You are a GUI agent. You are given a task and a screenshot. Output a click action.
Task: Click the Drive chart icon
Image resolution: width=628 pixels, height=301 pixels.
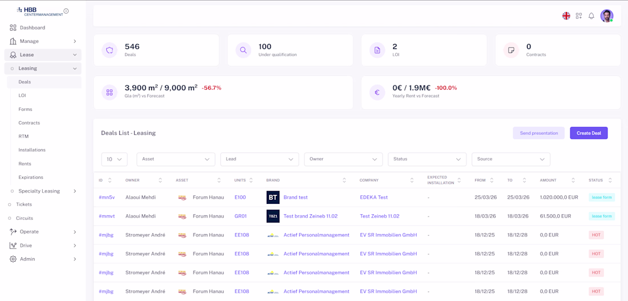click(x=13, y=245)
